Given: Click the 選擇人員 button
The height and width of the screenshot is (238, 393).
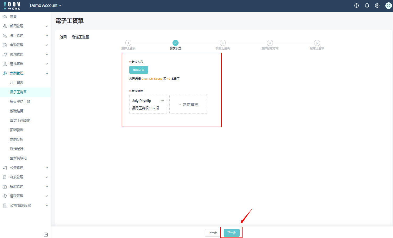Looking at the screenshot, I should click(x=138, y=70).
